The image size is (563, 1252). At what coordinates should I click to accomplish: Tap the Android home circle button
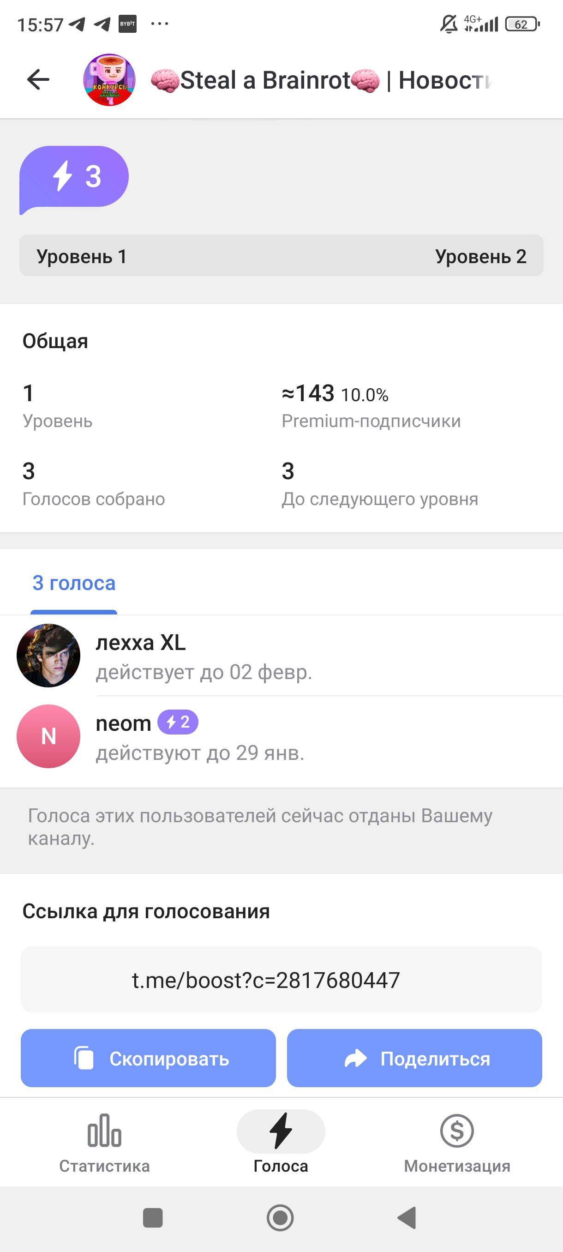281,1218
